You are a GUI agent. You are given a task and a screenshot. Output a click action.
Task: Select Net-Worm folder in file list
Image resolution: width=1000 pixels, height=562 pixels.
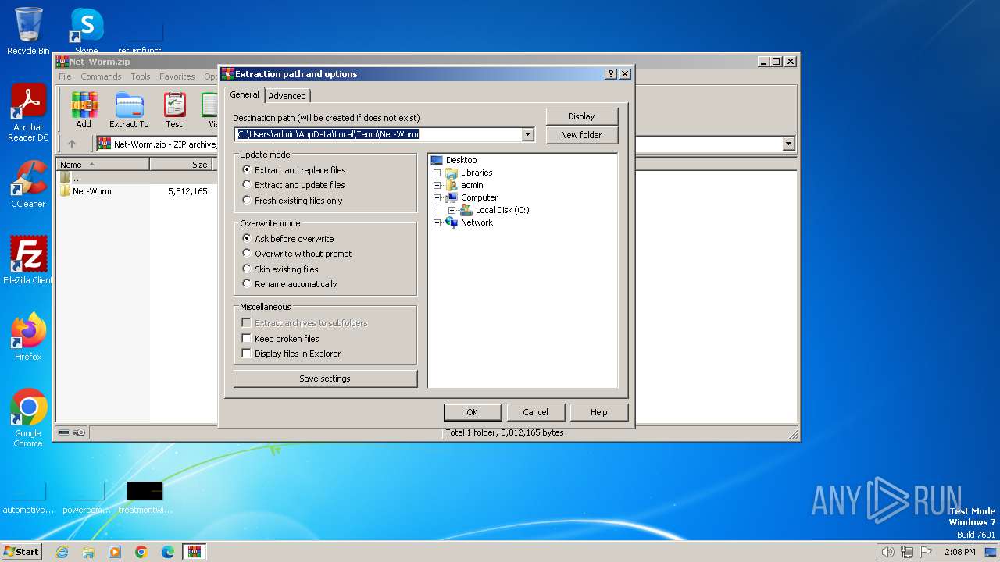point(91,191)
